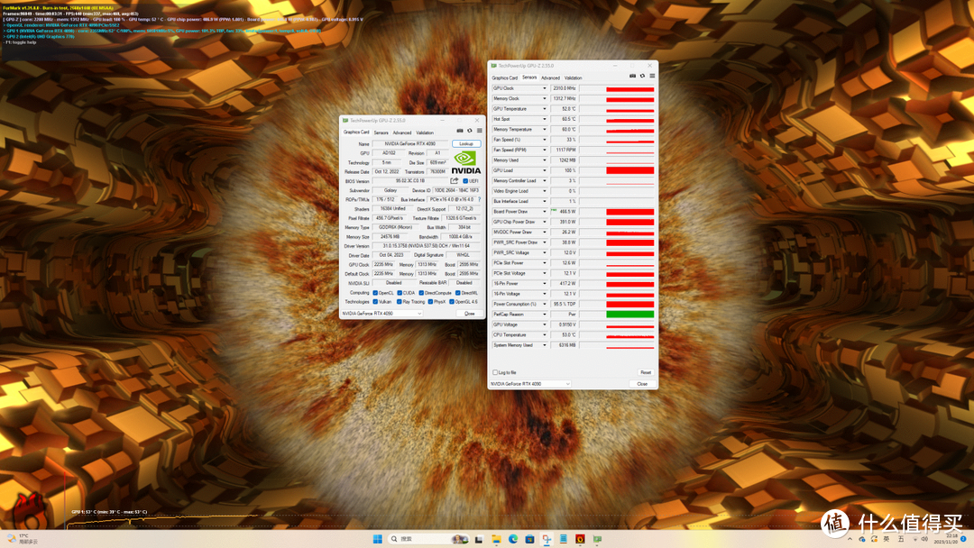
Task: Open the Board Power Draw sensor dropdown
Action: click(545, 212)
